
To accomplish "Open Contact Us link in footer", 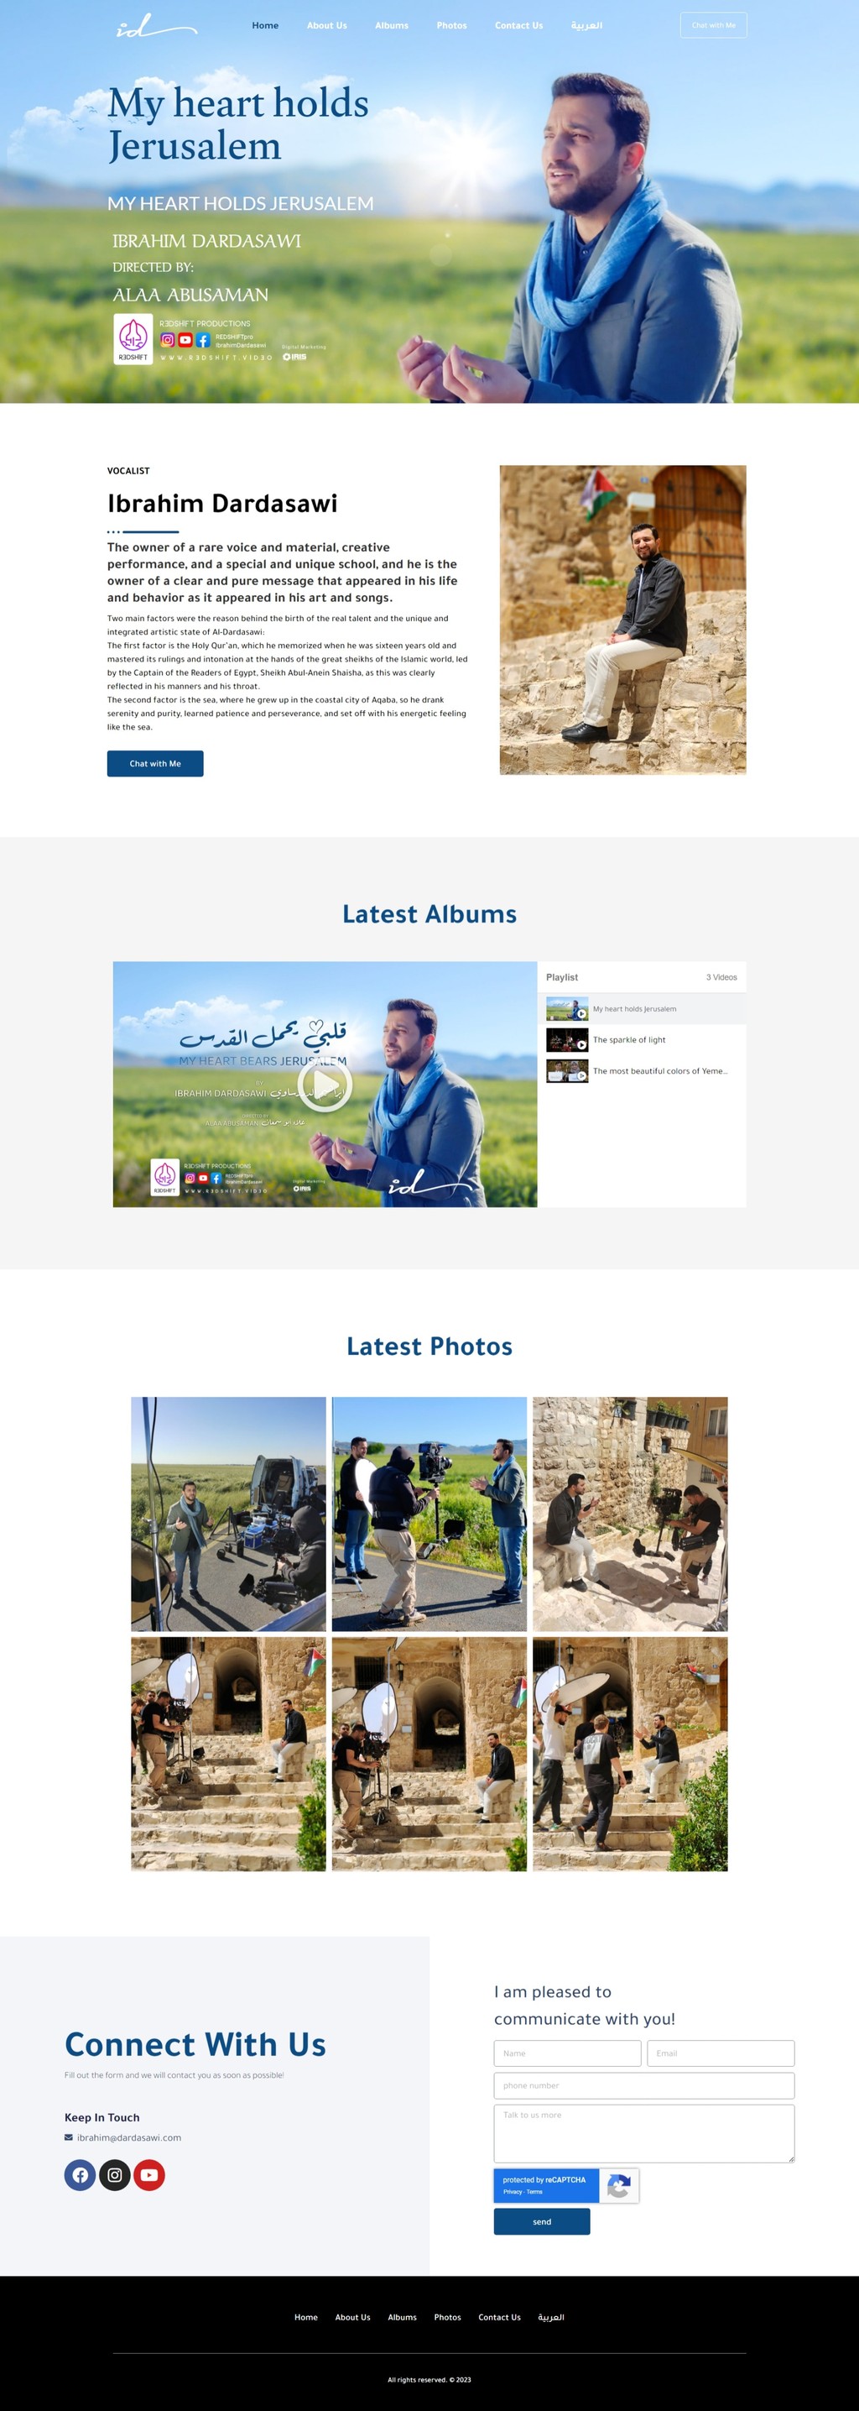I will [x=500, y=2316].
